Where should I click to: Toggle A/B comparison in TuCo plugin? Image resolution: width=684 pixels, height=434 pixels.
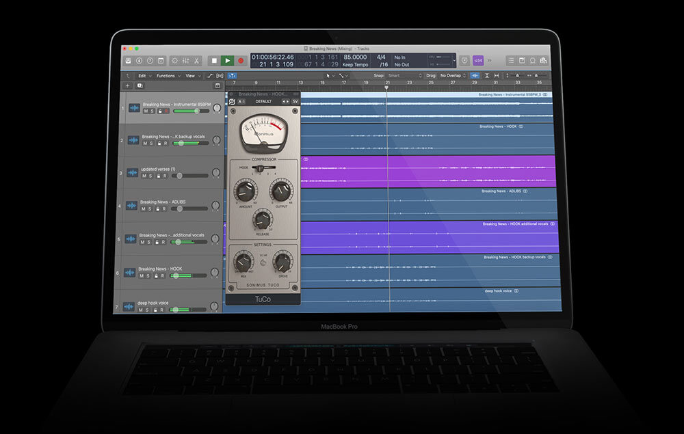[x=241, y=102]
